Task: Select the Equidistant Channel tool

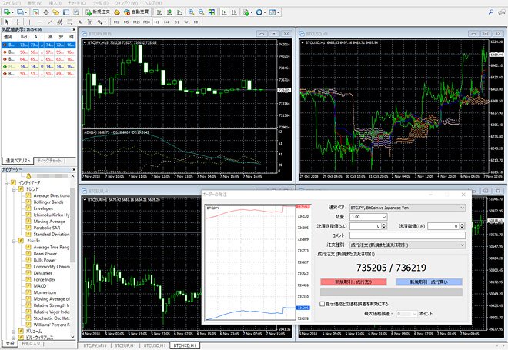Action: click(59, 22)
